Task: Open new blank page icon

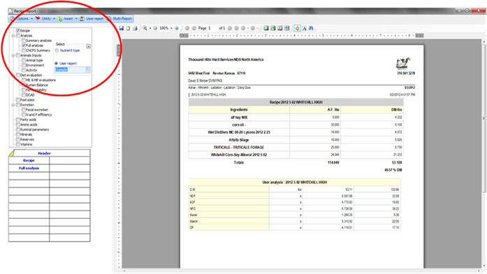Action: [x=128, y=28]
